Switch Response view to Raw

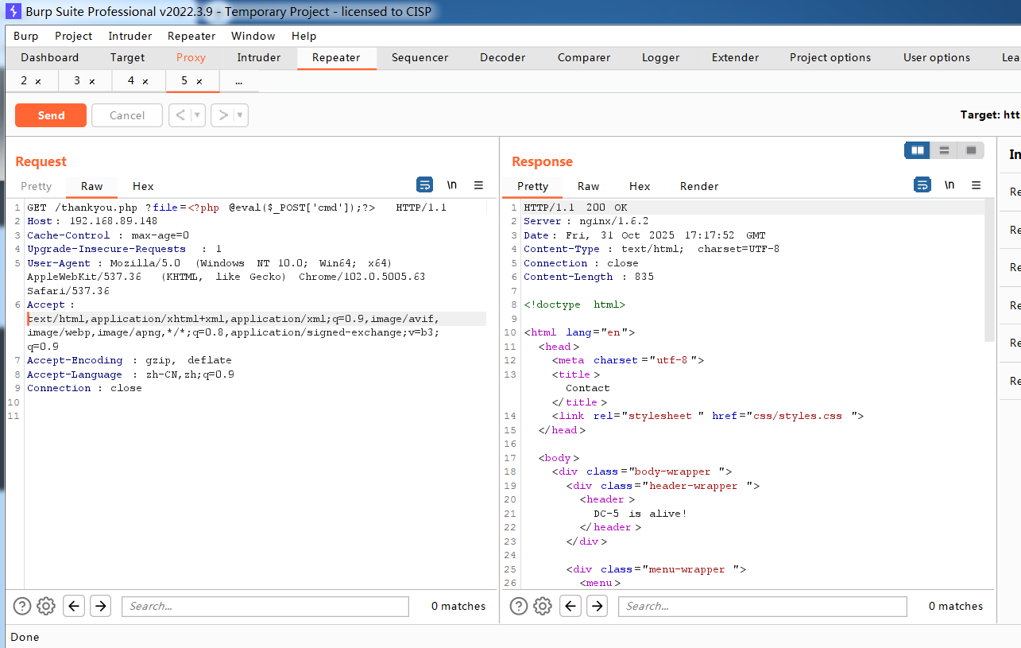pos(589,186)
